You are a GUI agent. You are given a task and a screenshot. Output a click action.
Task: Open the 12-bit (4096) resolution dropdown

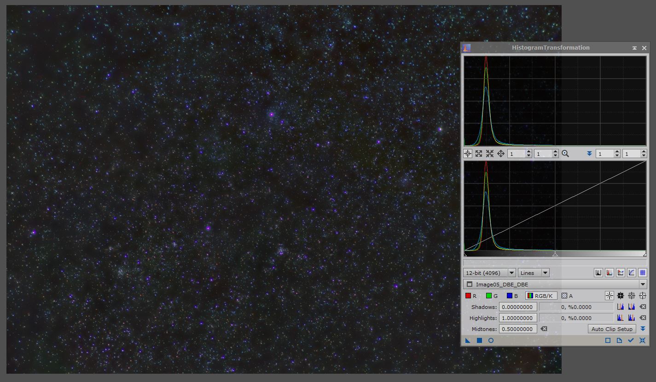(x=490, y=273)
